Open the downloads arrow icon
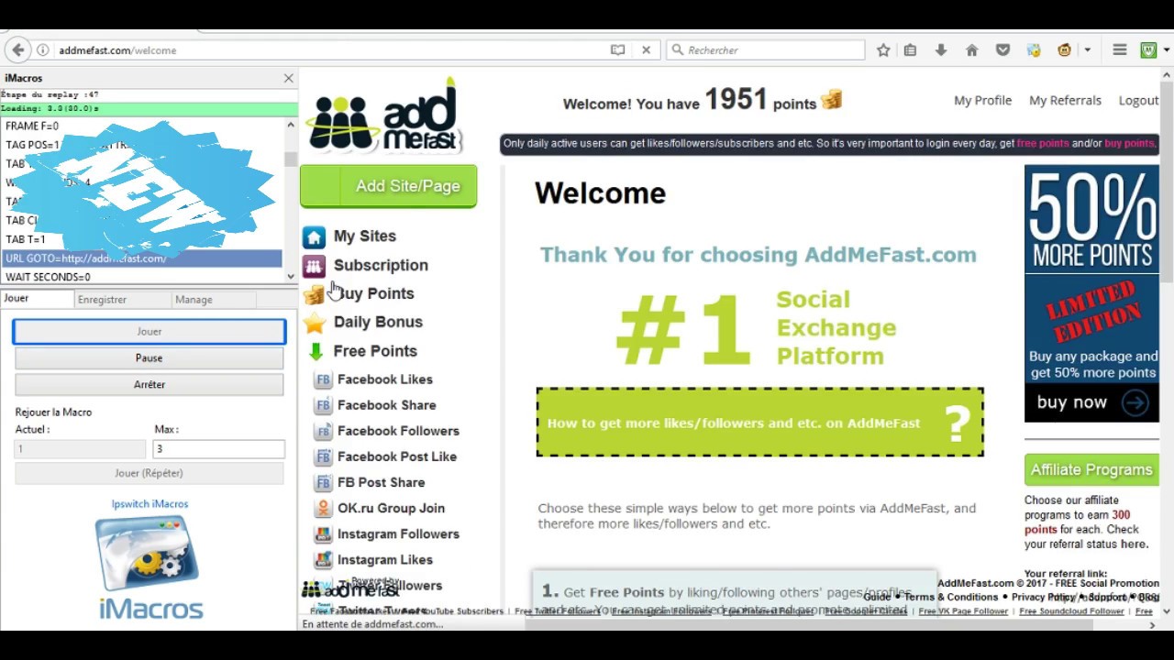 point(941,50)
